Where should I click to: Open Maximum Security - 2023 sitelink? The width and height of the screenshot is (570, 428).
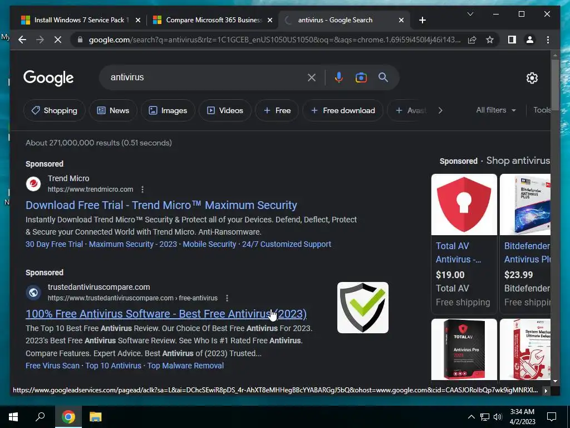tap(133, 244)
